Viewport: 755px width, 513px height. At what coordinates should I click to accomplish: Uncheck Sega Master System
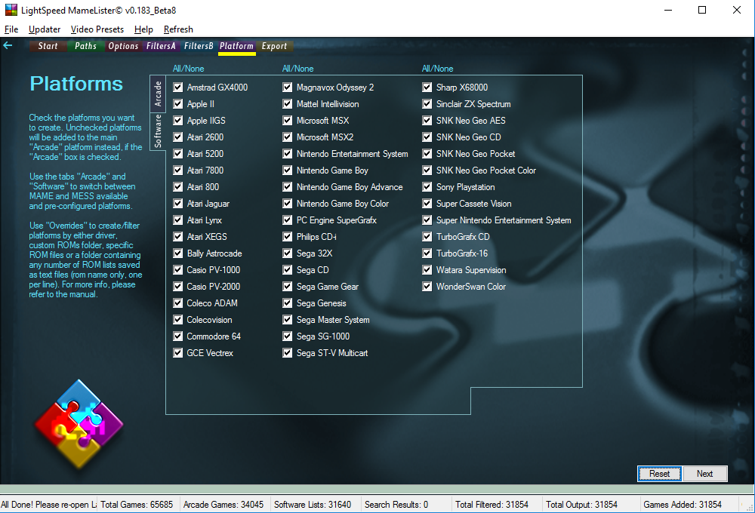pyautogui.click(x=288, y=320)
